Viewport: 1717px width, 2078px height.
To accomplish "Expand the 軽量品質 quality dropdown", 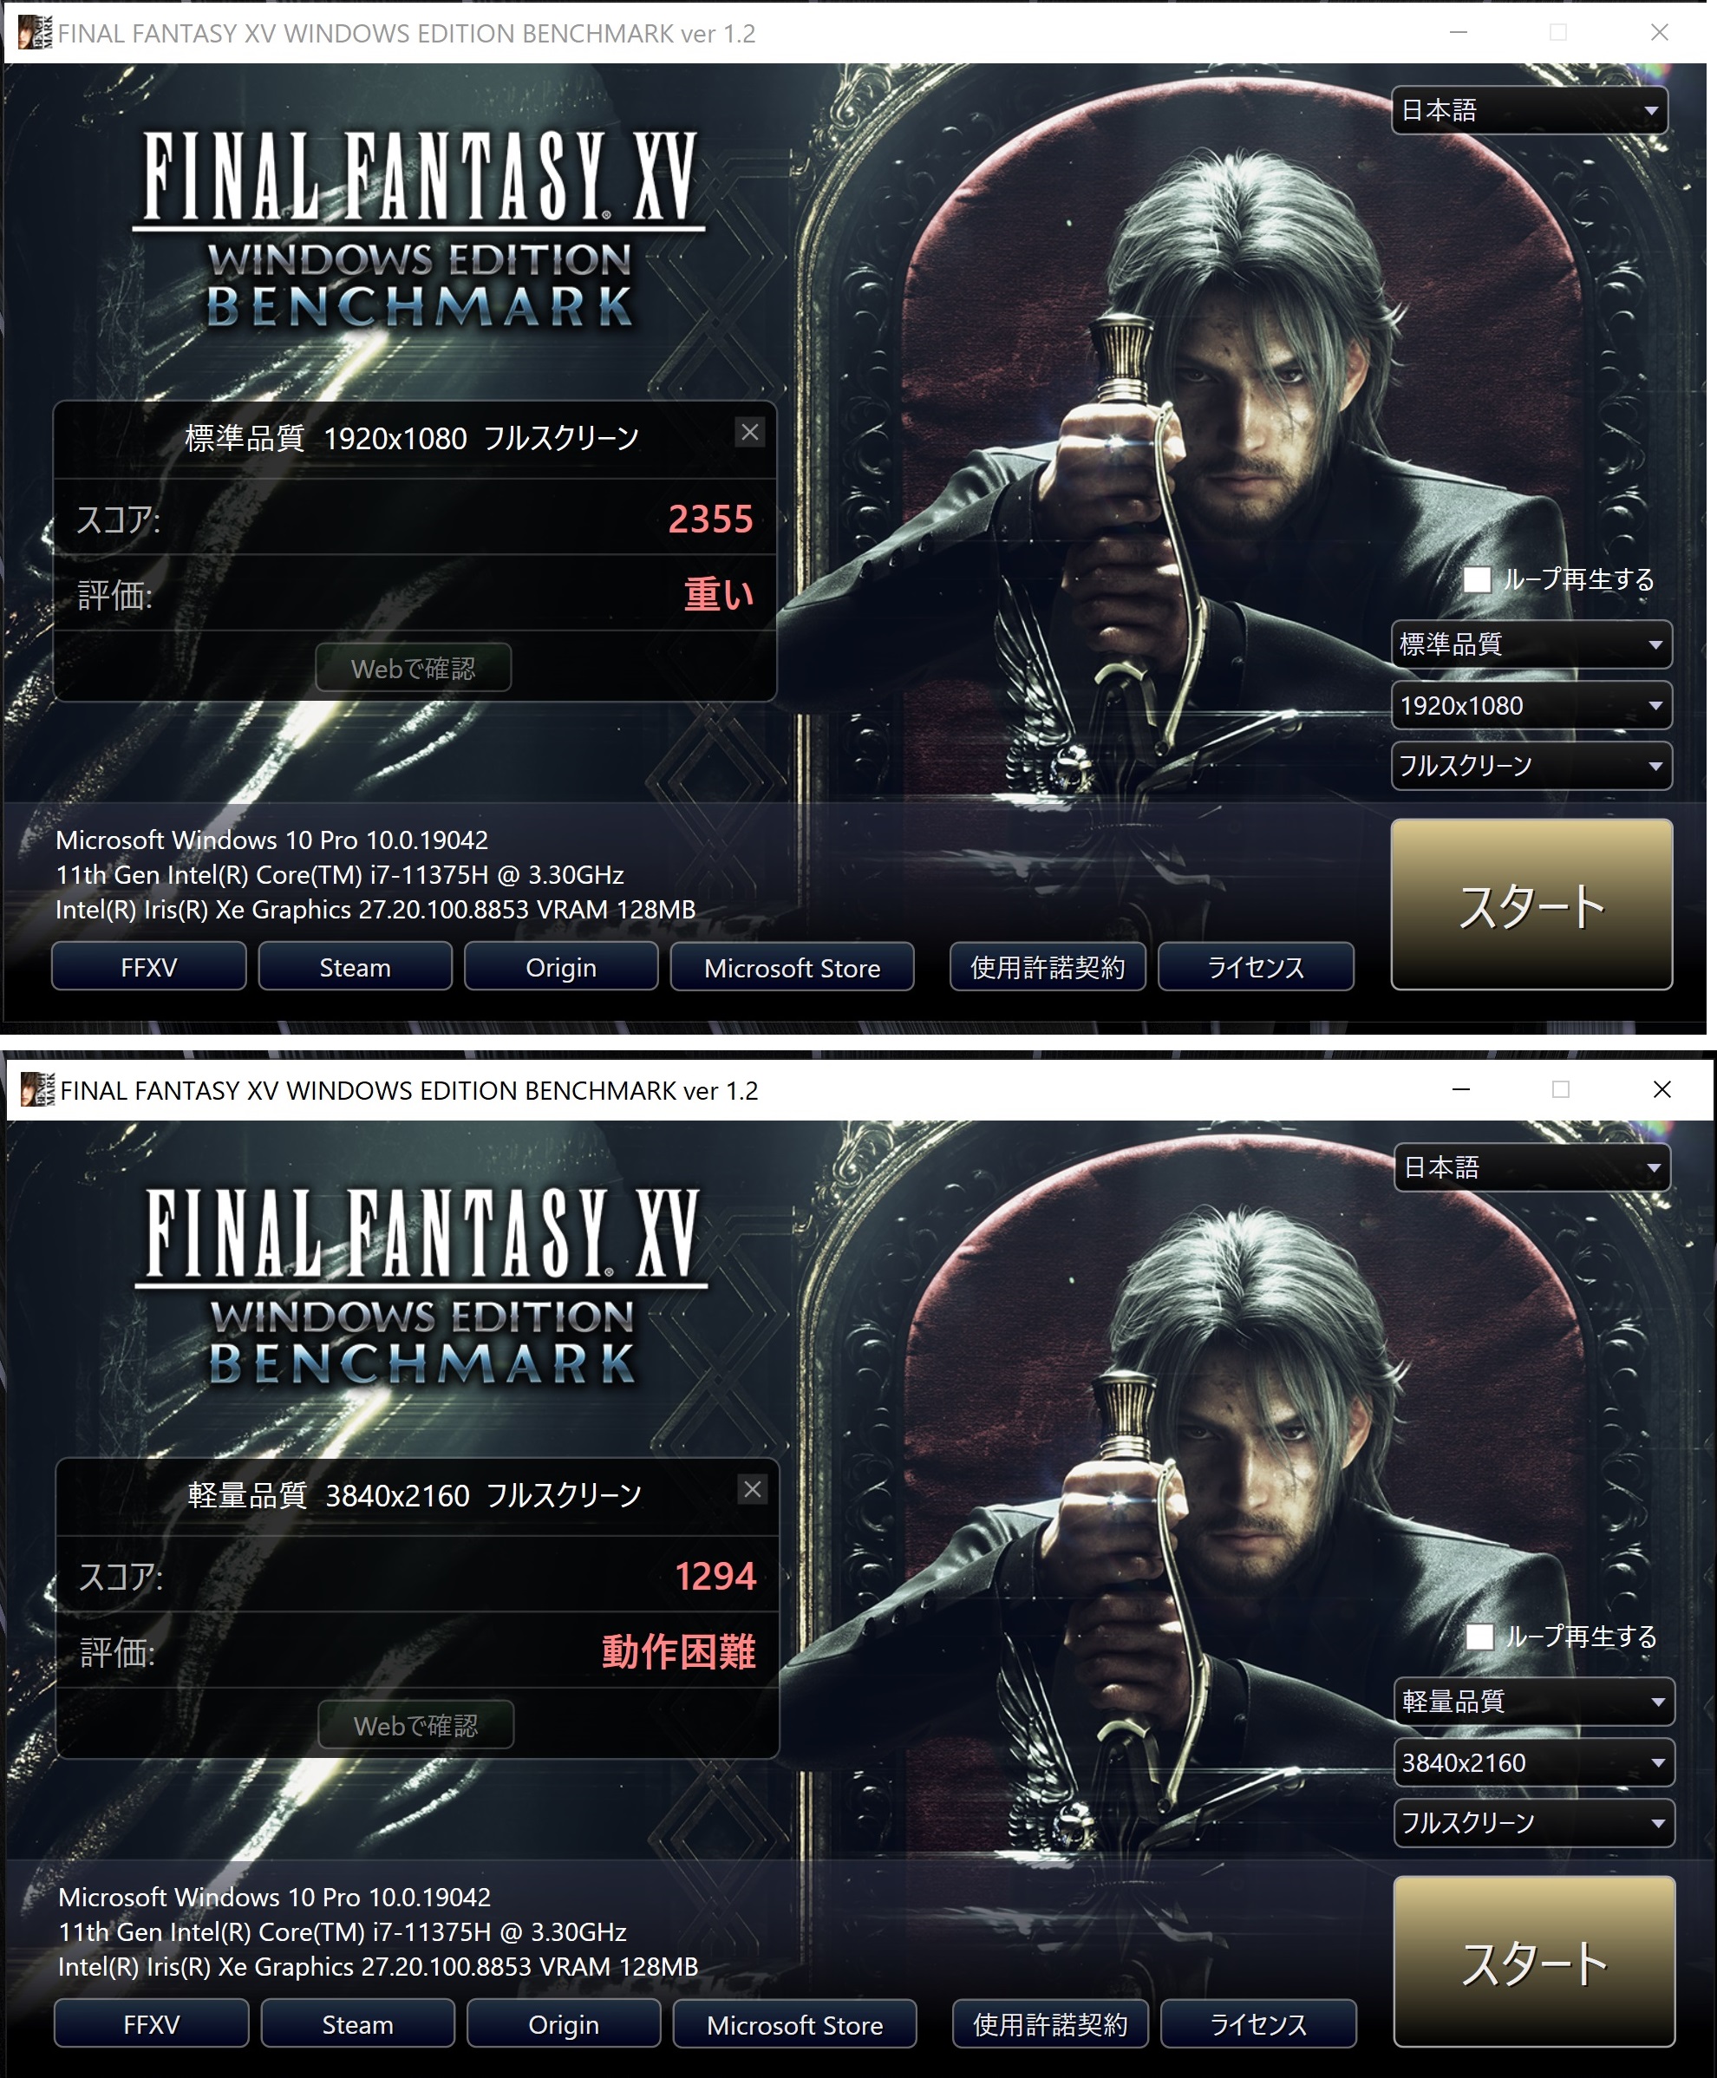I will [1534, 1702].
